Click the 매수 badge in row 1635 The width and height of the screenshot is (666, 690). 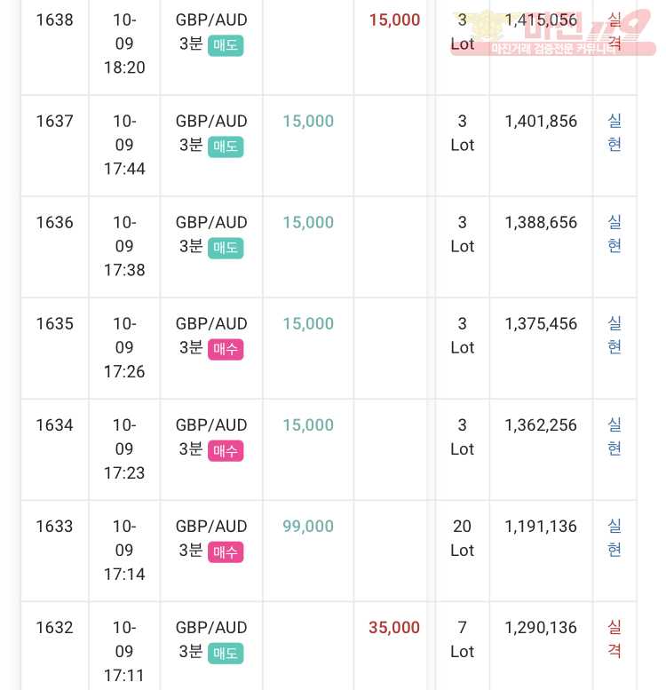click(226, 349)
